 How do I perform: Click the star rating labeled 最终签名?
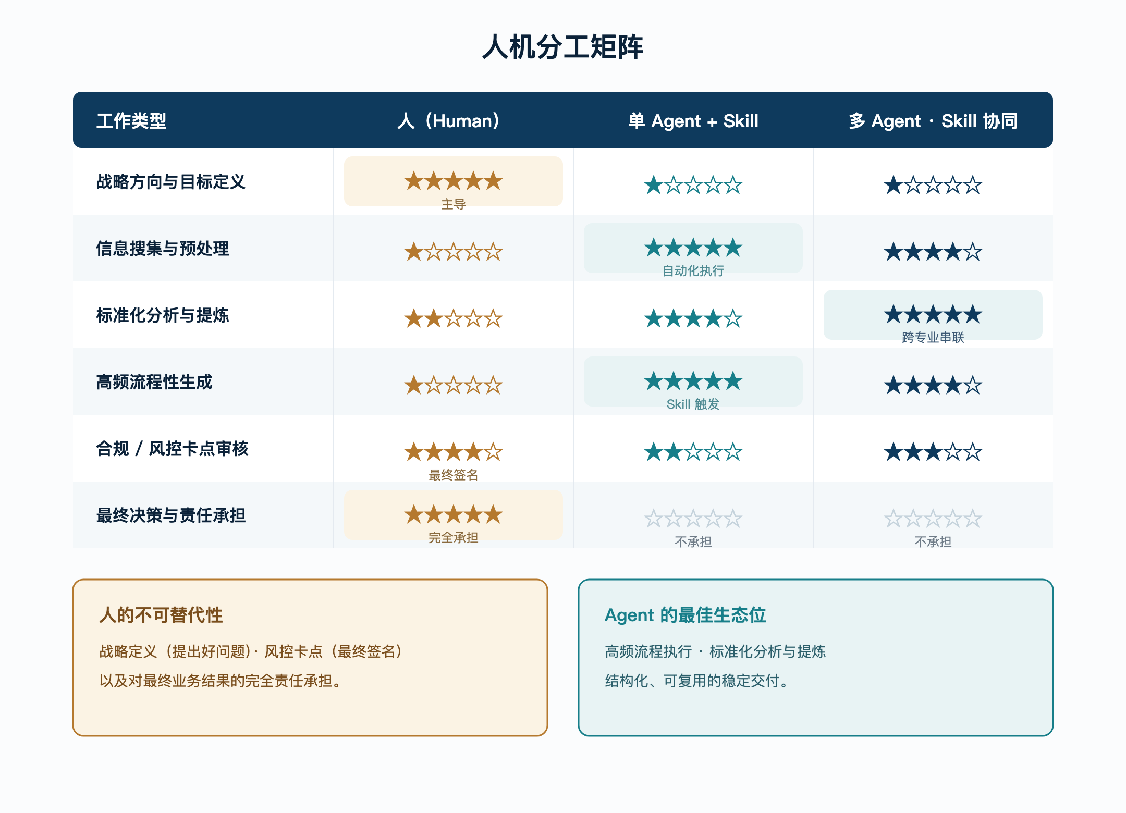(453, 452)
